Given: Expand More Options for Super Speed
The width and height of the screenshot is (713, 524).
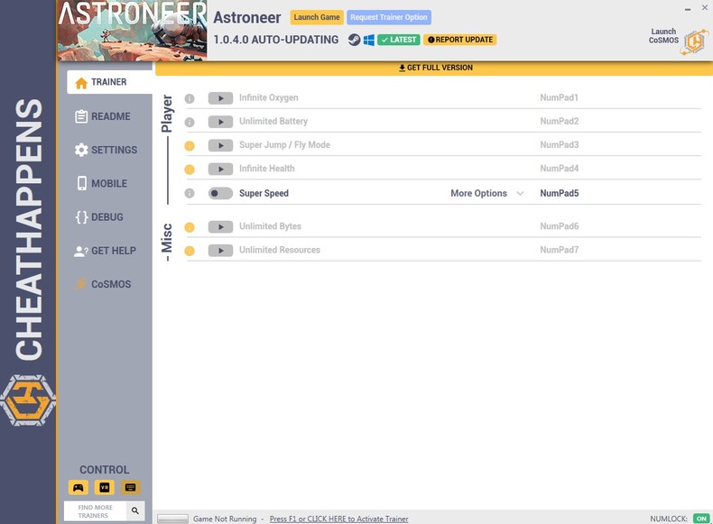Looking at the screenshot, I should (486, 193).
